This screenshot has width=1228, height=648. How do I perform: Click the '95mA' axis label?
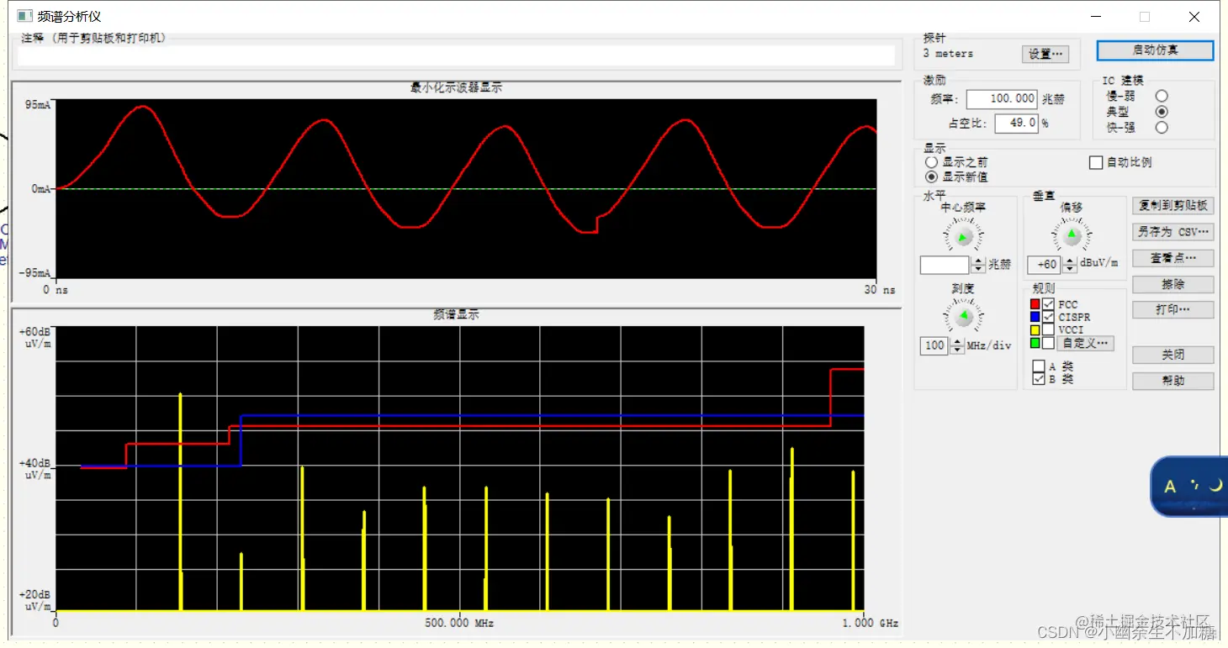click(38, 105)
